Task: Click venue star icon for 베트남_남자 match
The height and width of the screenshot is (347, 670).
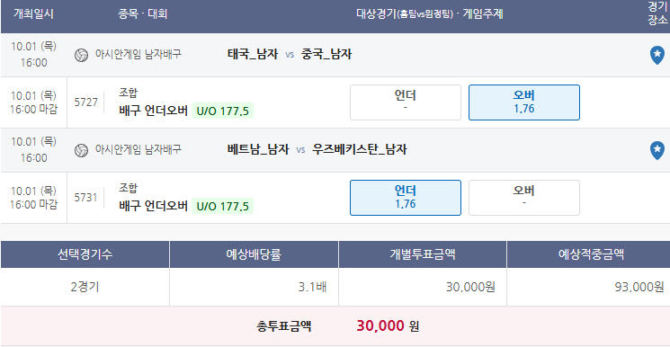Action: [657, 151]
